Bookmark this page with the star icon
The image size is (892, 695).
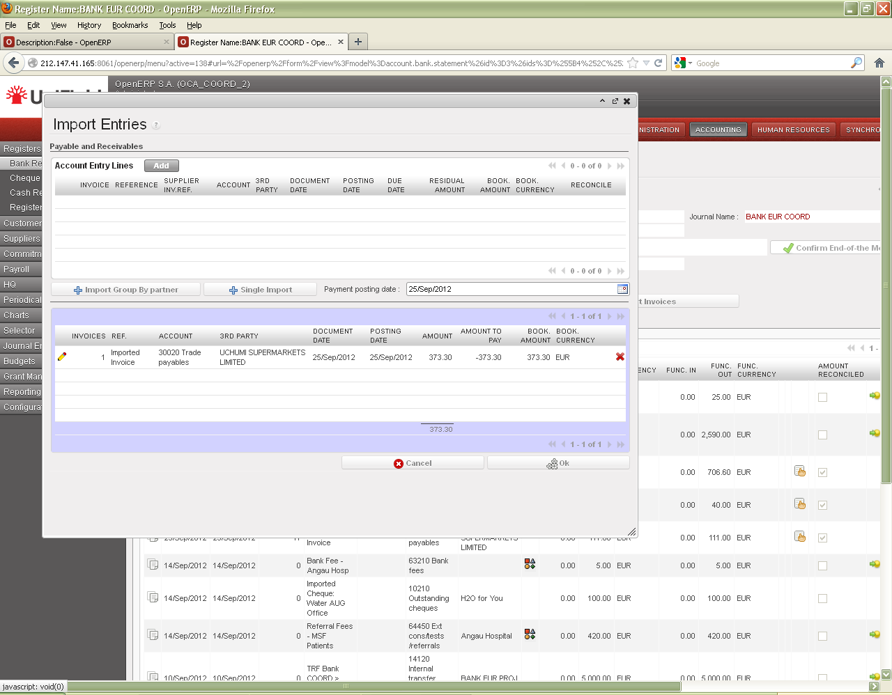click(633, 63)
